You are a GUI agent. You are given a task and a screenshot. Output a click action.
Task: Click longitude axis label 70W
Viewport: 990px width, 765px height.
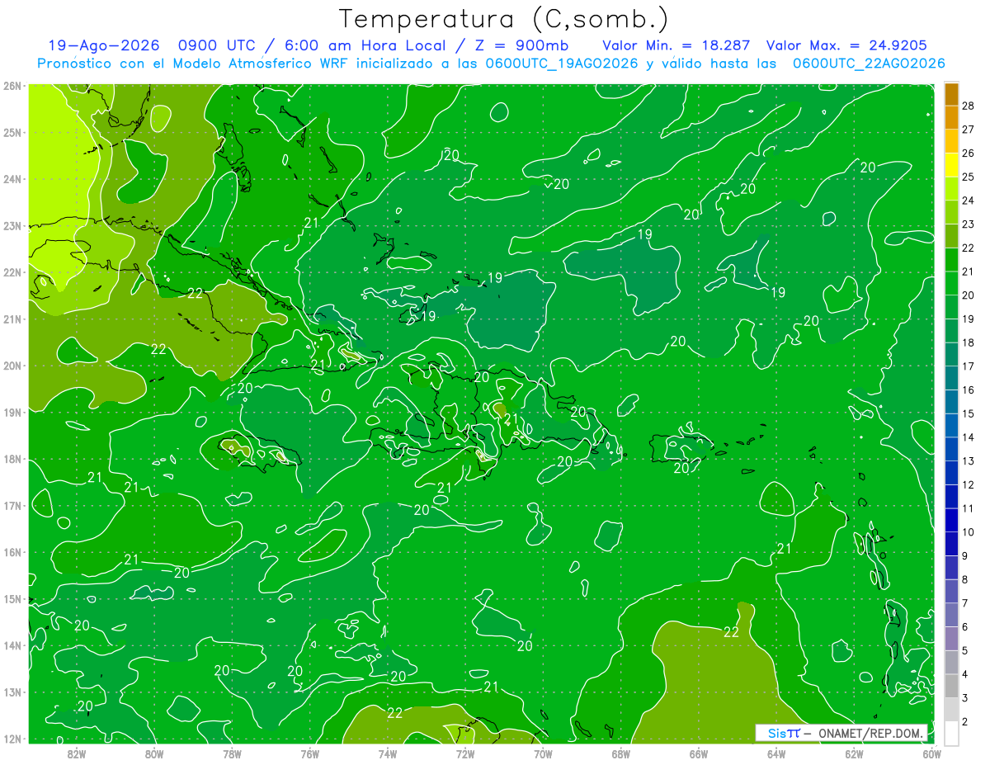[x=543, y=753]
